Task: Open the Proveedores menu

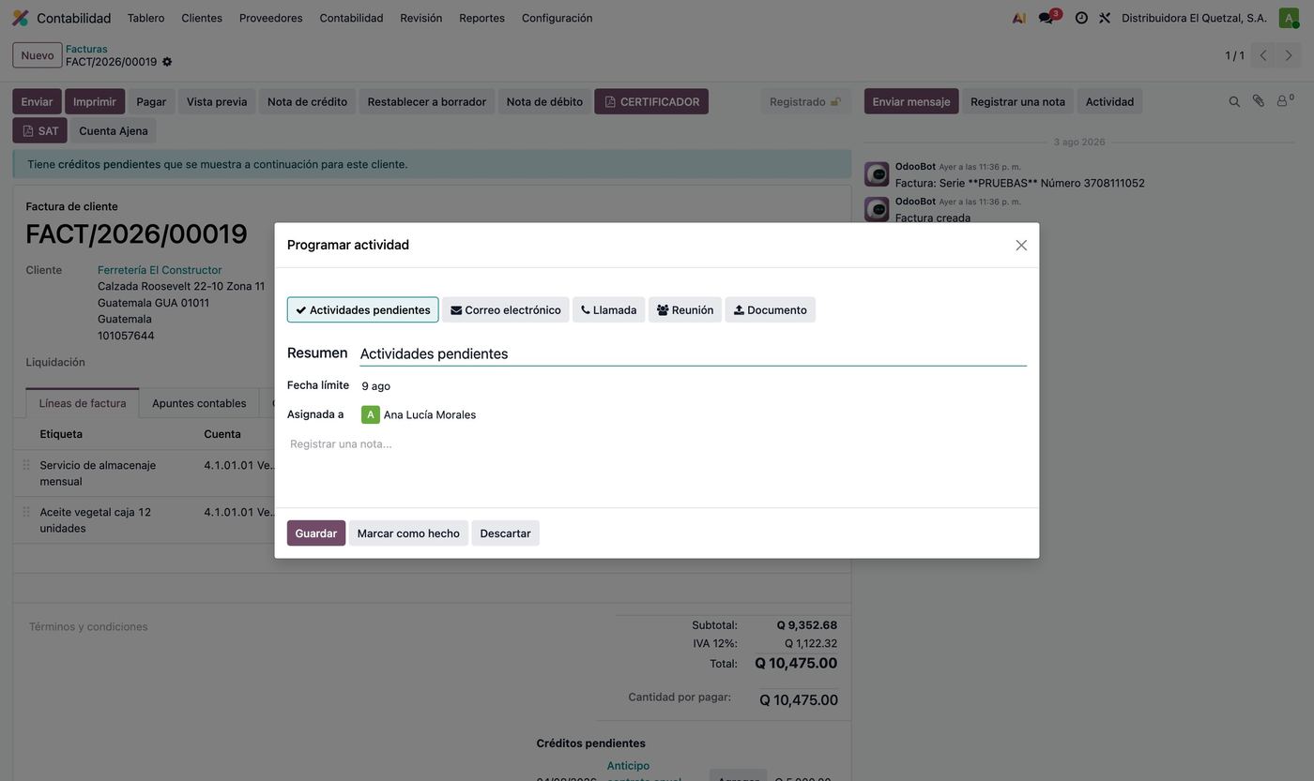Action: [x=270, y=18]
